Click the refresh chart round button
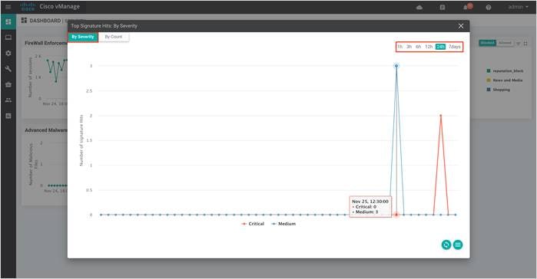The width and height of the screenshot is (537, 279). [446, 245]
